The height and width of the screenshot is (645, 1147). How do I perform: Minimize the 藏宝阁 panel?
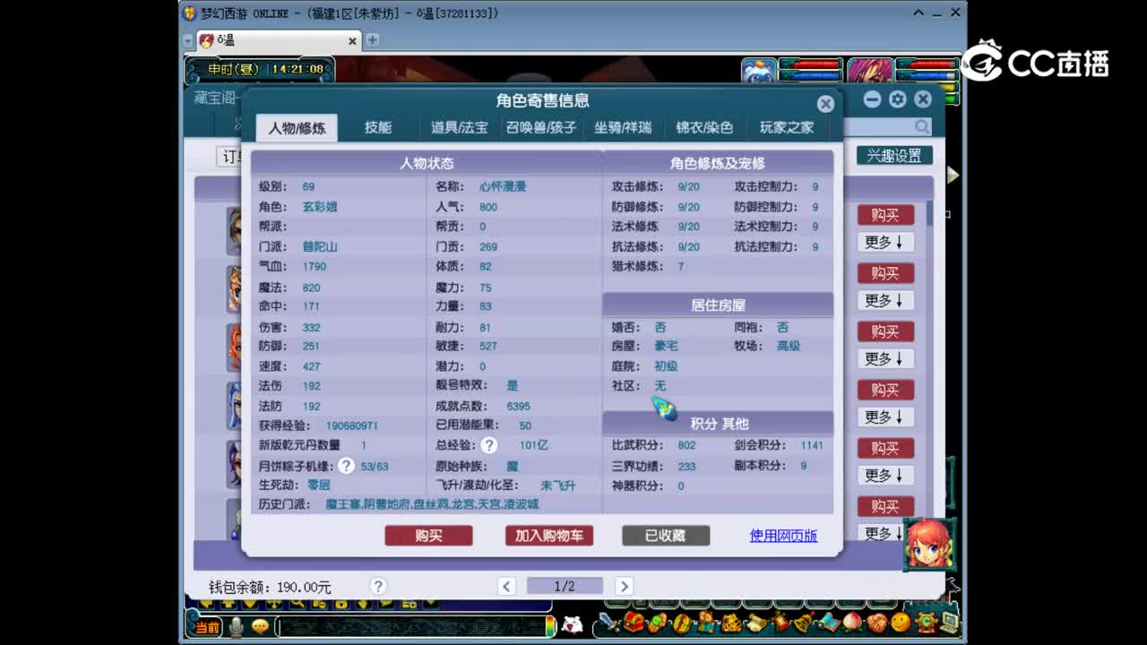pyautogui.click(x=872, y=99)
